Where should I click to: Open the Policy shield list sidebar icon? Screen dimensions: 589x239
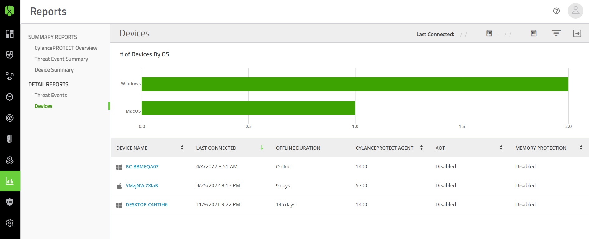click(10, 202)
